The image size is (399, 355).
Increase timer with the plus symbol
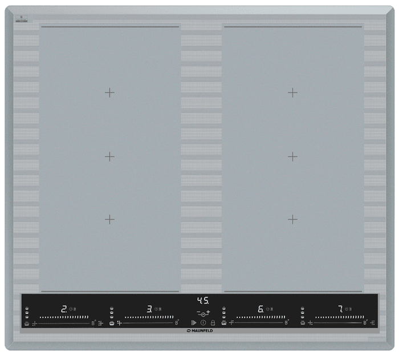point(208,312)
